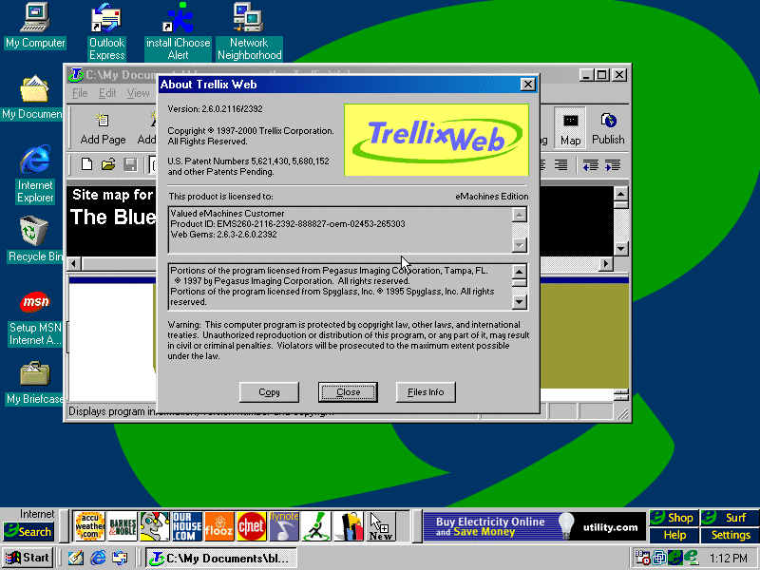Click the increase indent icon
Viewport: 760px width, 570px height.
[x=612, y=165]
